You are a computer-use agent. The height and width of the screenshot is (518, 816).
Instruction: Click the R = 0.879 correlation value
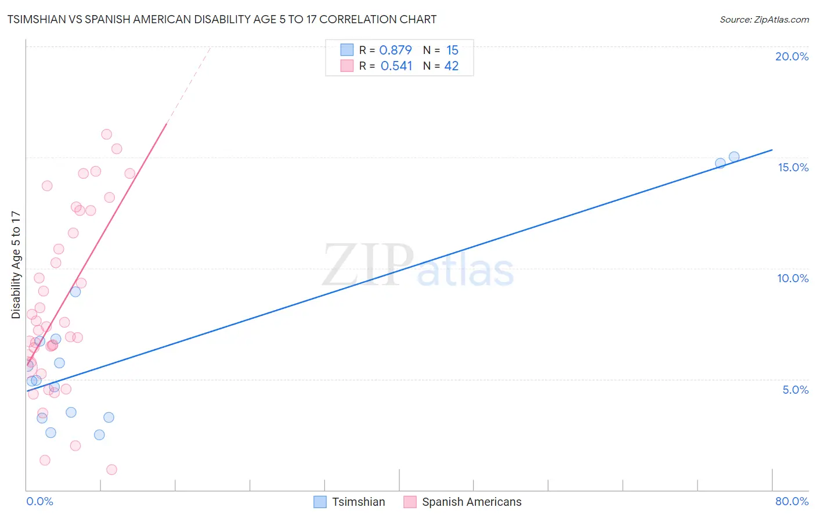[385, 50]
